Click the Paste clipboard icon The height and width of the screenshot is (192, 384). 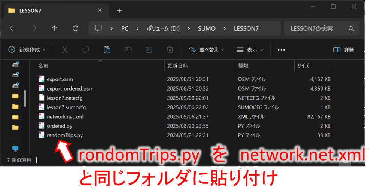click(107, 49)
